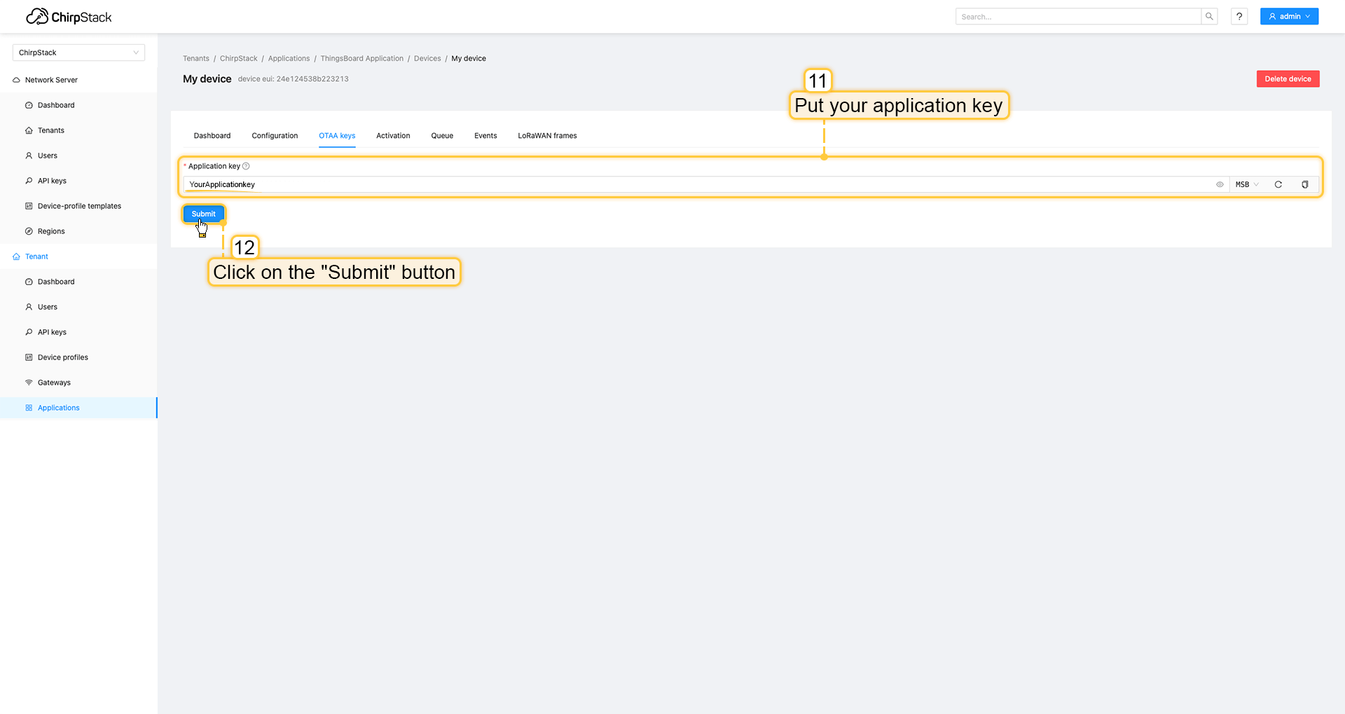Viewport: 1345px width, 714px height.
Task: Open the Activation tab
Action: [x=393, y=136]
